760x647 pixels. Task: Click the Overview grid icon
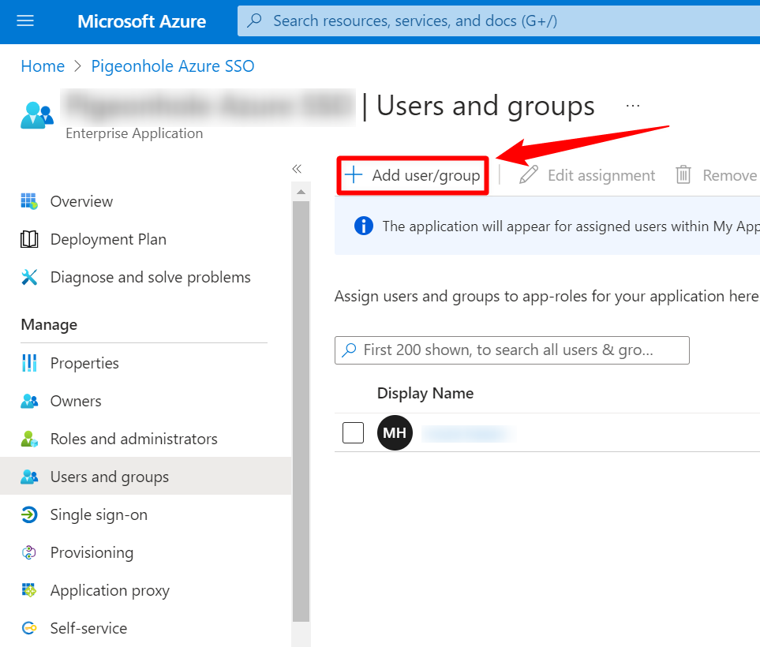point(29,201)
